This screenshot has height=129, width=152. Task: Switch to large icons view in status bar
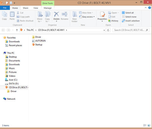[149, 125]
